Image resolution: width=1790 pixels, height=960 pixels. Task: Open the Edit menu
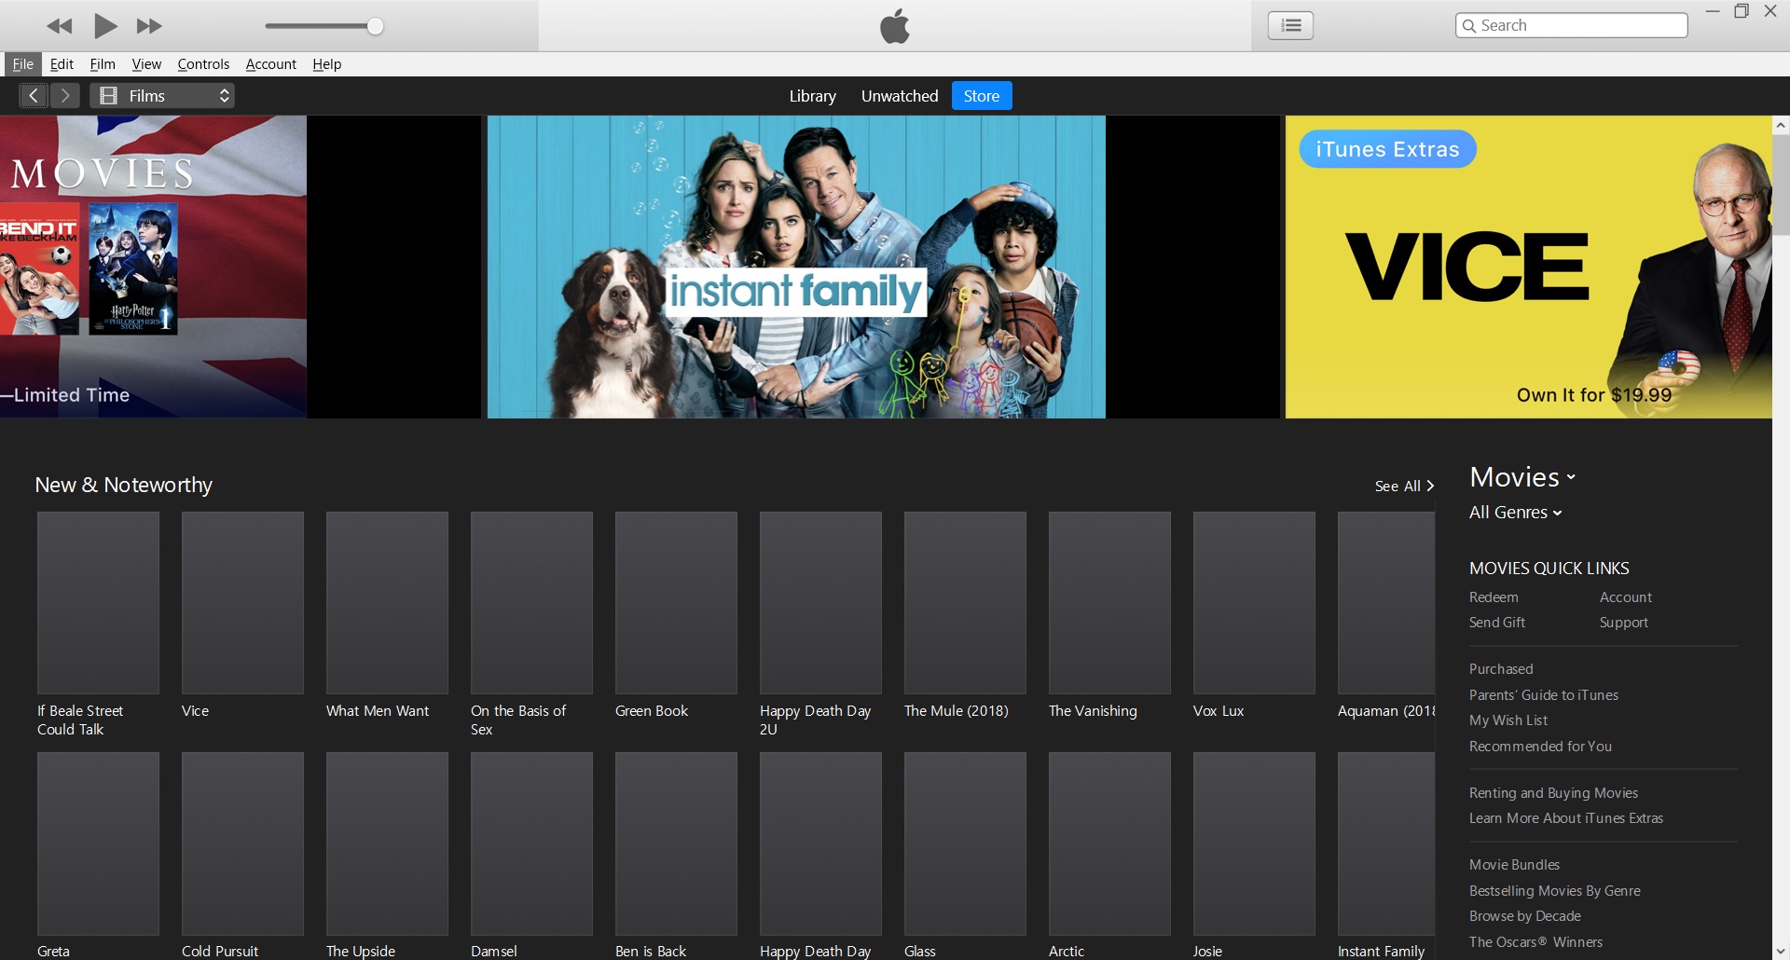pos(62,64)
